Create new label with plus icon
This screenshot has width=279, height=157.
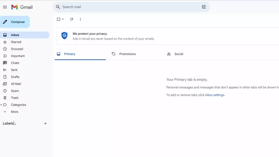click(x=45, y=124)
